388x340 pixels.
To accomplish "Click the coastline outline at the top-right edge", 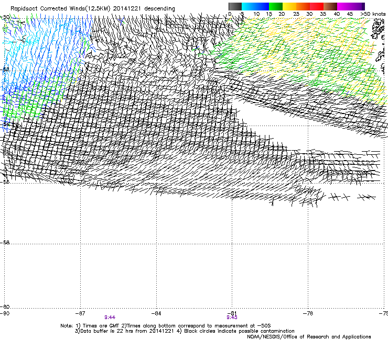I will 378,30.
